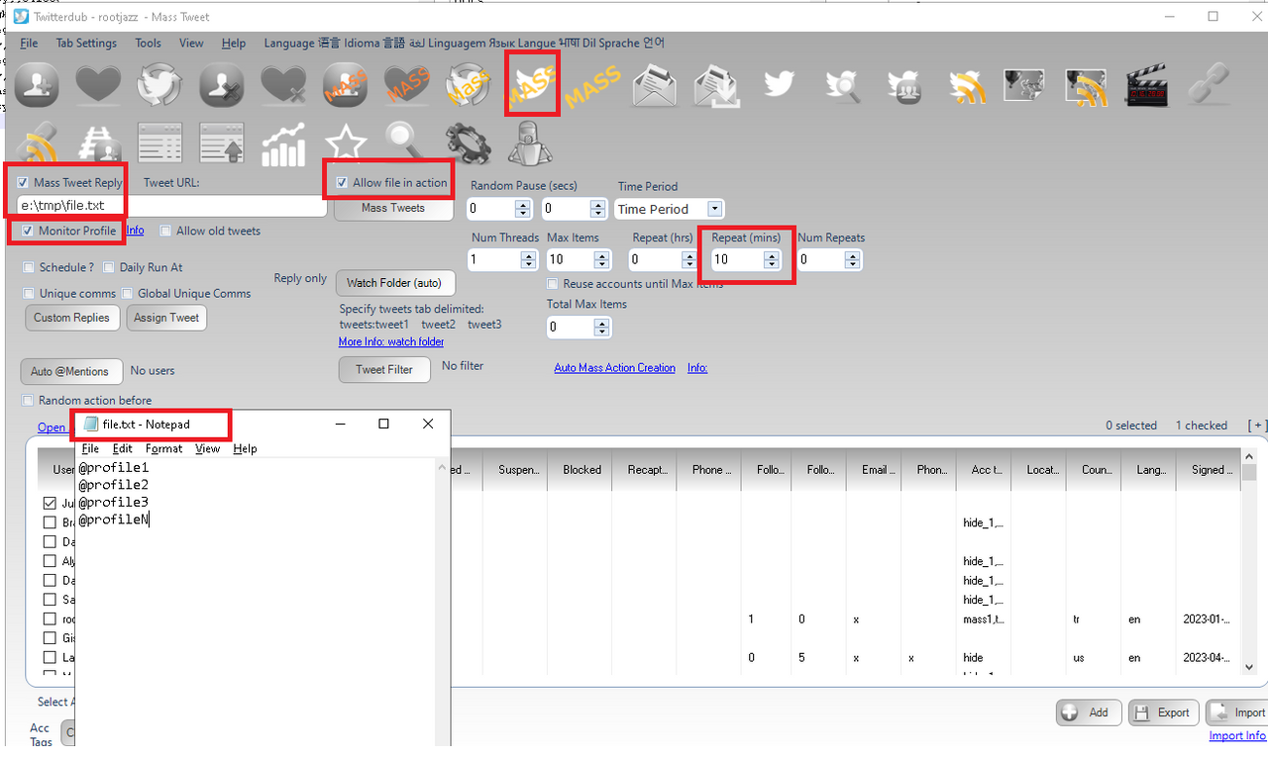Click the star favorites icon
The image size is (1268, 759).
346,144
